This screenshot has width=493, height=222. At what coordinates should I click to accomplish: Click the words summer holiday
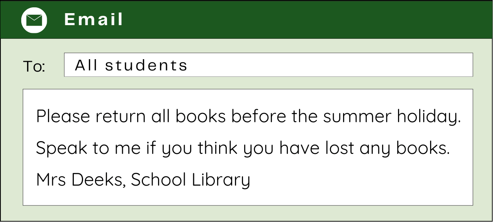[392, 116]
